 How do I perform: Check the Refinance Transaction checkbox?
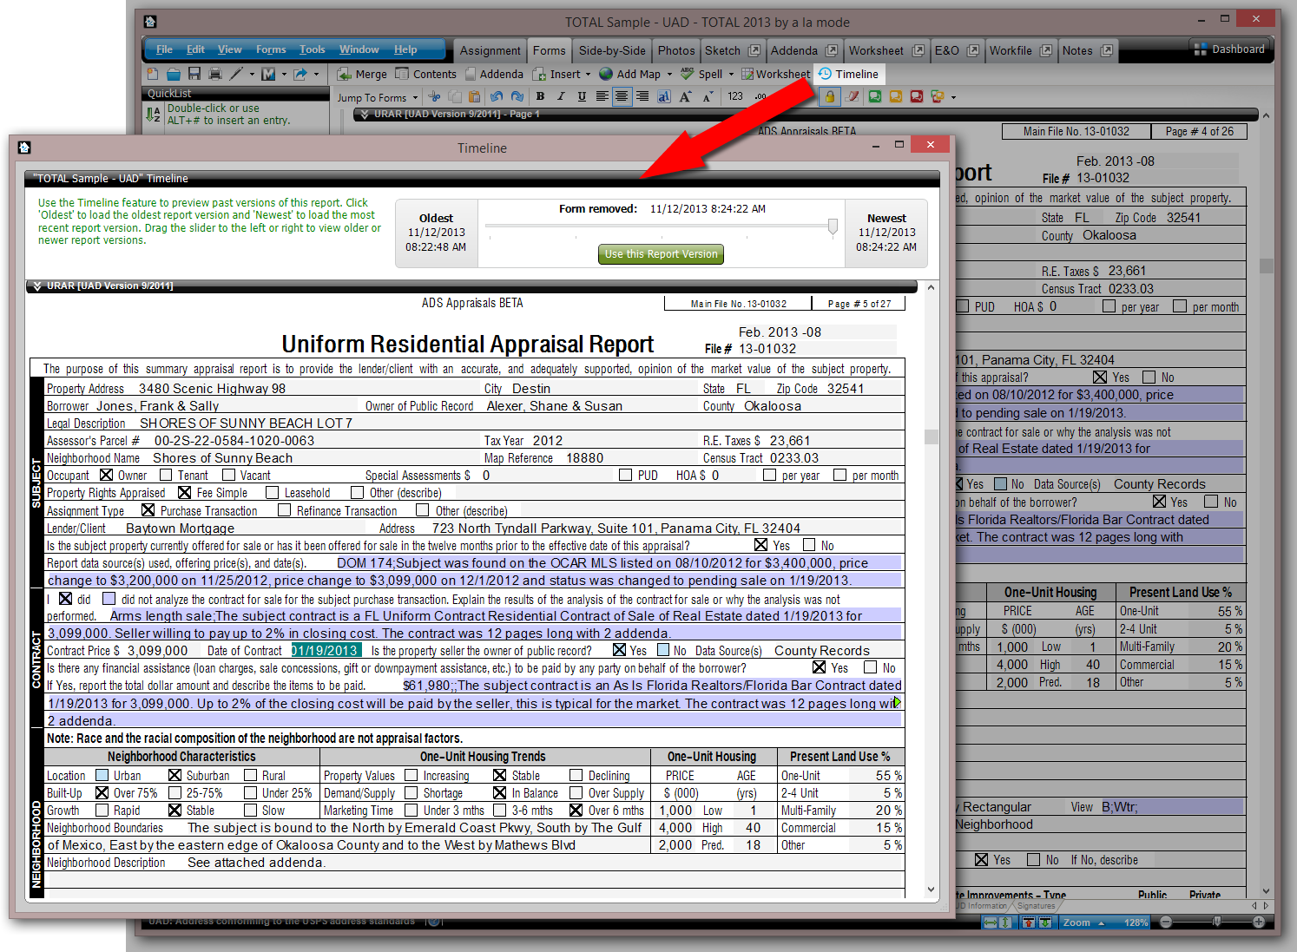(285, 510)
